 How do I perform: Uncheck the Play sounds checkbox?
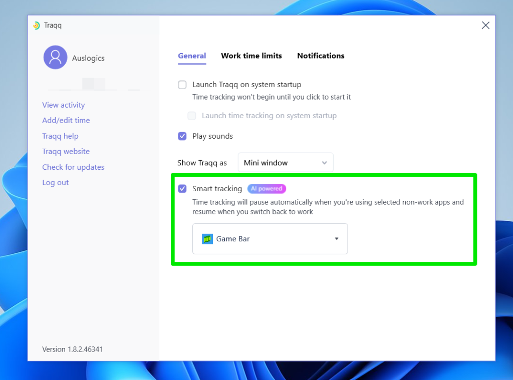click(182, 136)
